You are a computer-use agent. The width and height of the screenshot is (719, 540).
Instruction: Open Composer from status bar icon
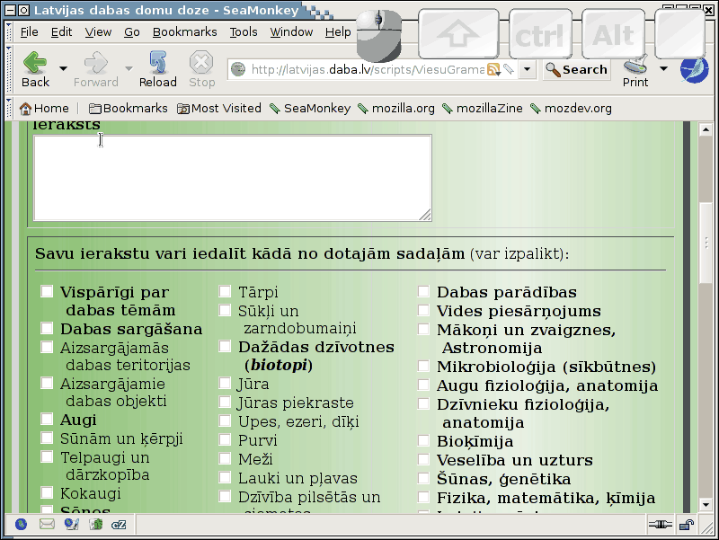pyautogui.click(x=72, y=525)
